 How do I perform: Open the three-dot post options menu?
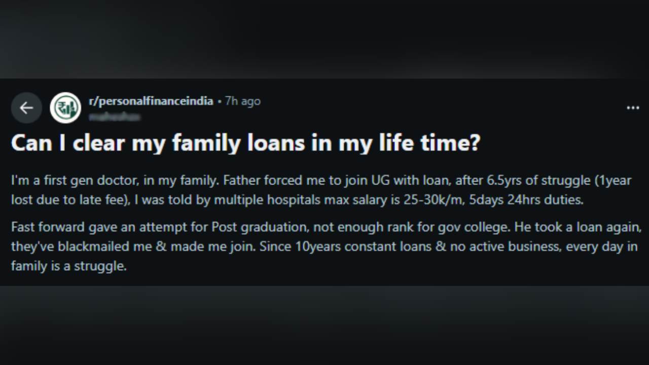point(633,107)
